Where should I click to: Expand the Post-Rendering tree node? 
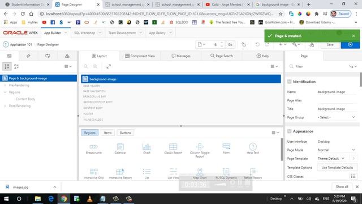point(5,106)
